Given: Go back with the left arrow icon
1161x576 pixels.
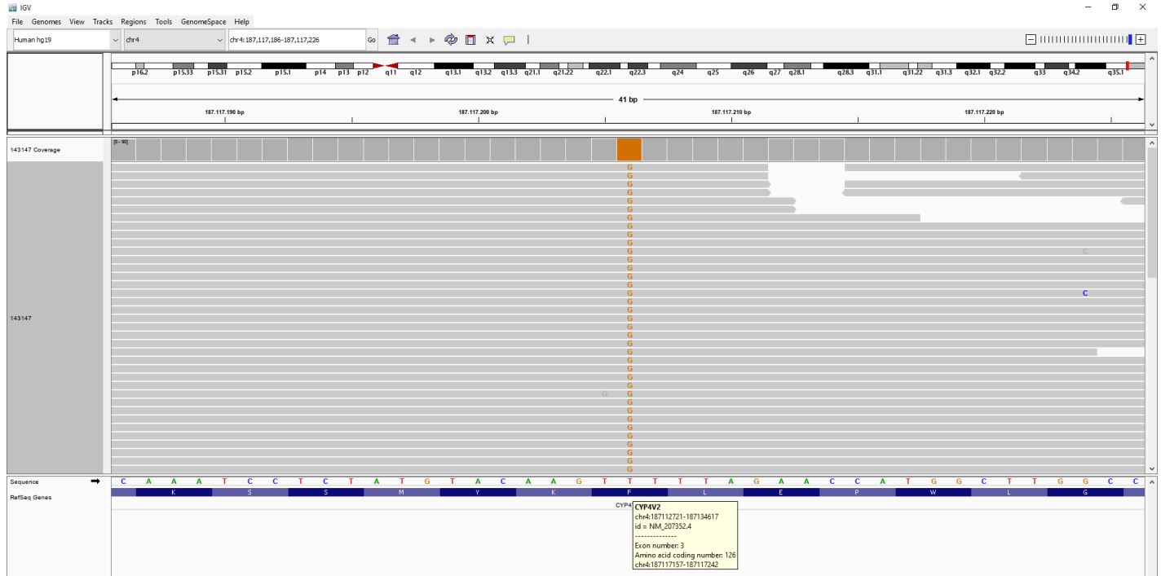Looking at the screenshot, I should [413, 39].
